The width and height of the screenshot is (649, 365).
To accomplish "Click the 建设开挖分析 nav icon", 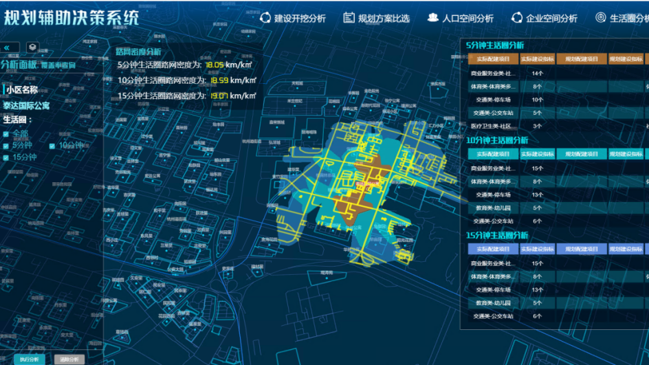I will [x=265, y=18].
